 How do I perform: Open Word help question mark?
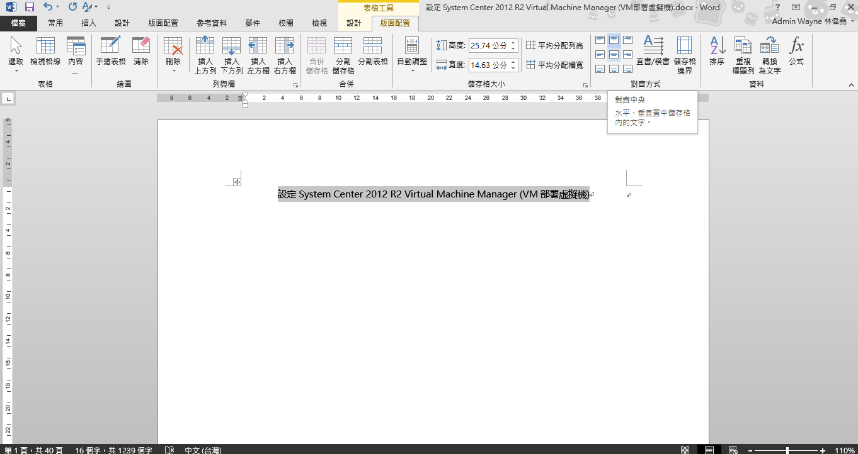(x=777, y=7)
